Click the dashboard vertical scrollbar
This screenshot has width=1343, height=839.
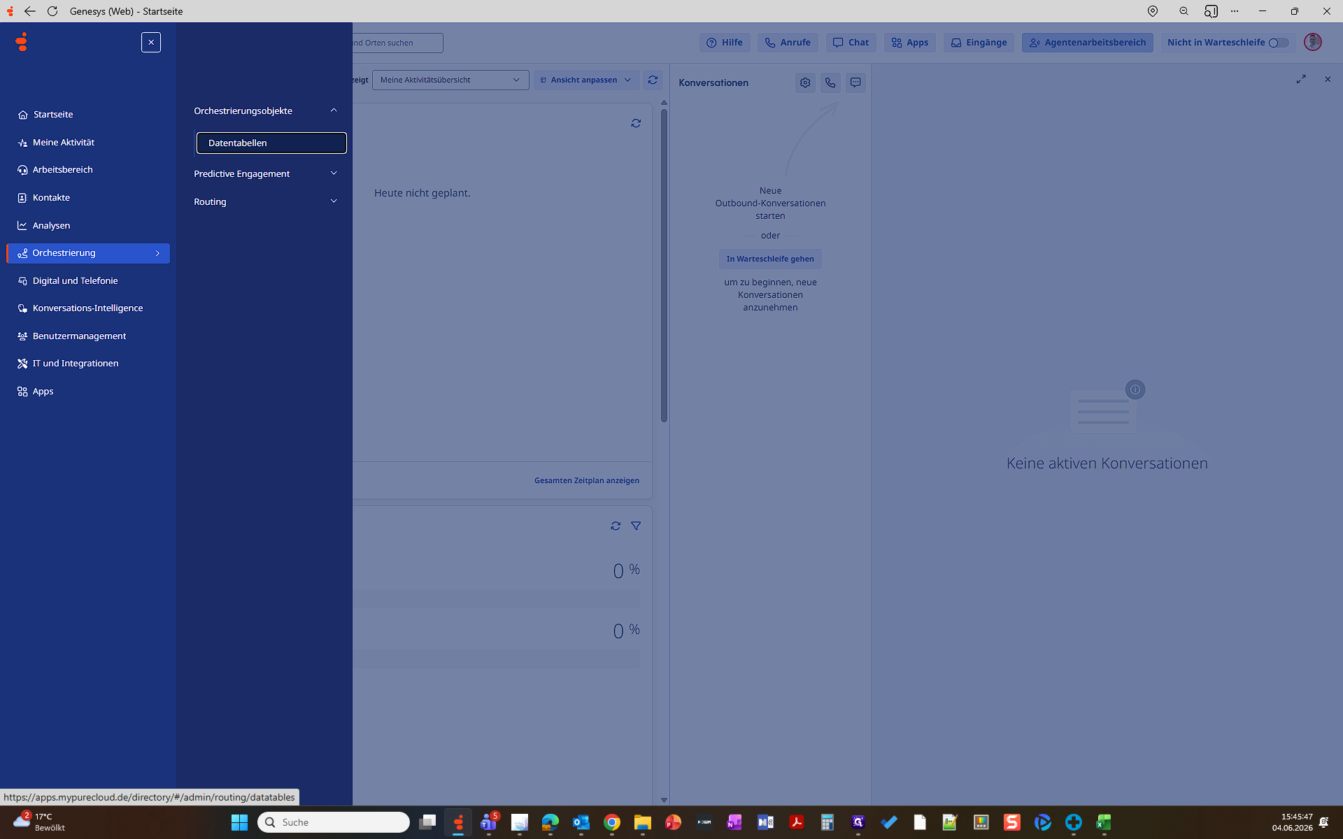[664, 266]
